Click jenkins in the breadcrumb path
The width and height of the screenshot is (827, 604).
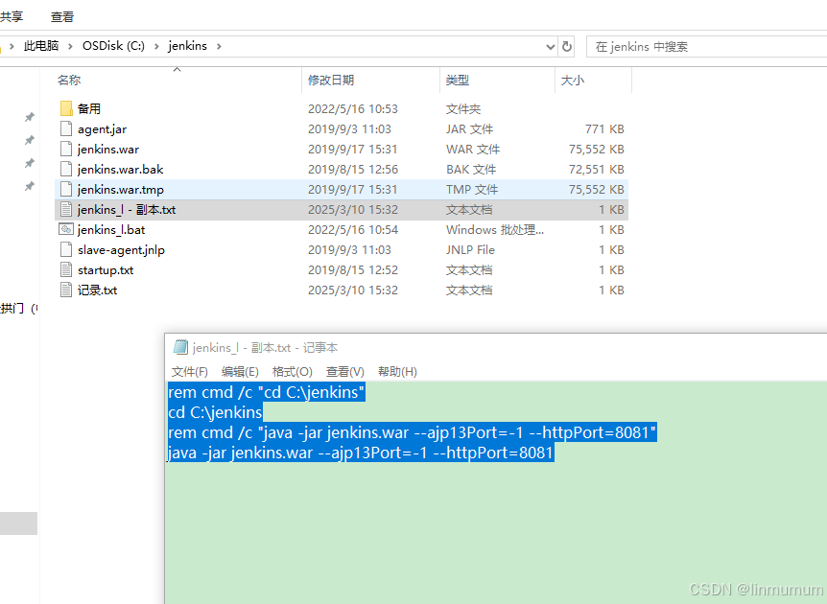[188, 46]
